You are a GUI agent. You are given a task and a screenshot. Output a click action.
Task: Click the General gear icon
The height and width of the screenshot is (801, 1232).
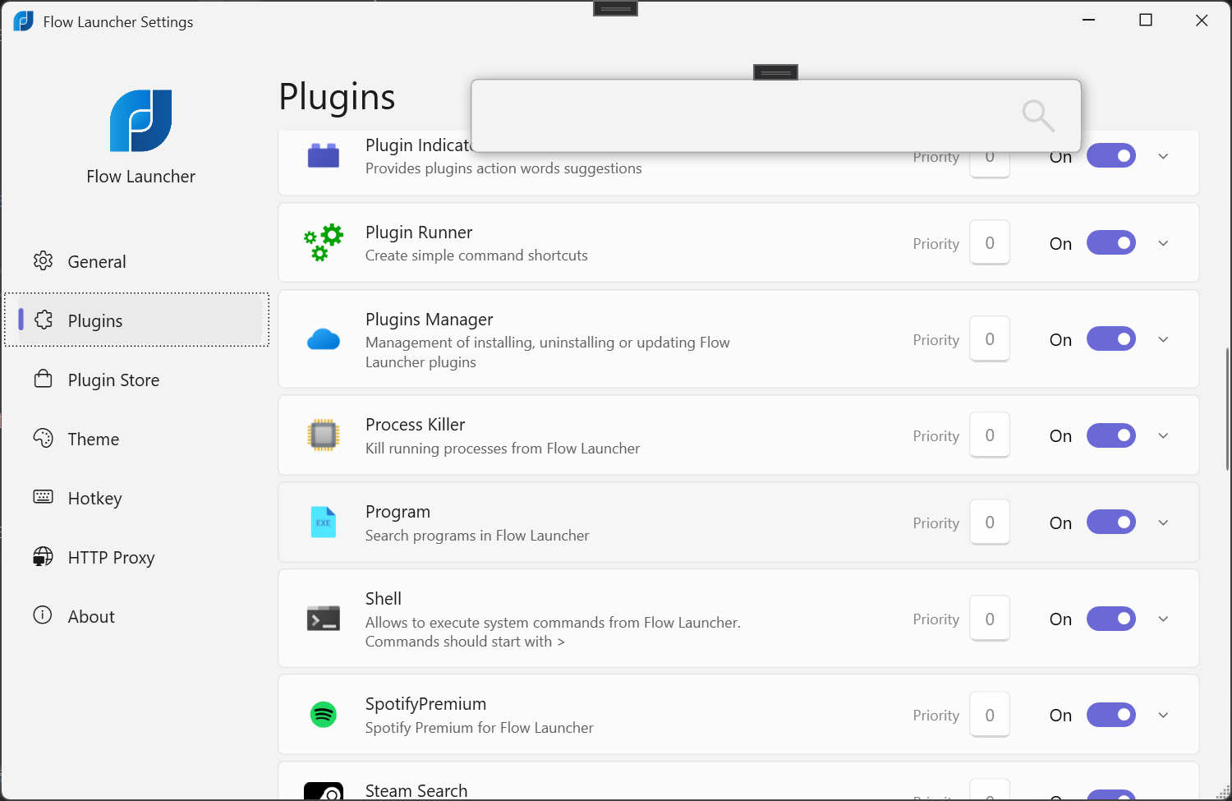tap(43, 261)
